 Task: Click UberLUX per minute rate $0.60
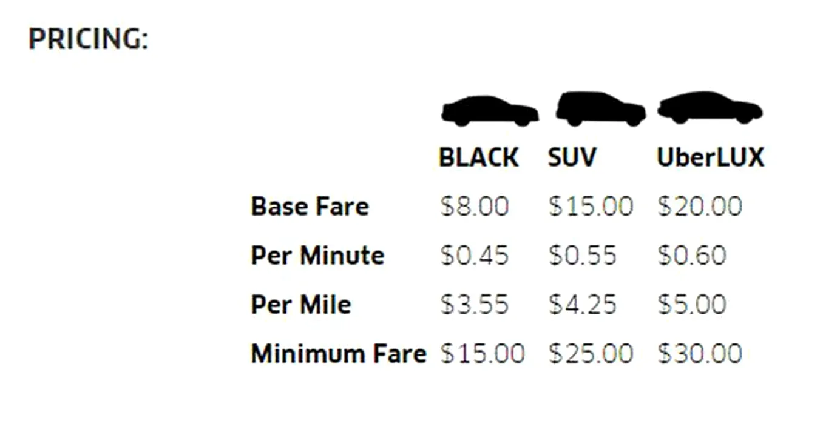point(692,256)
